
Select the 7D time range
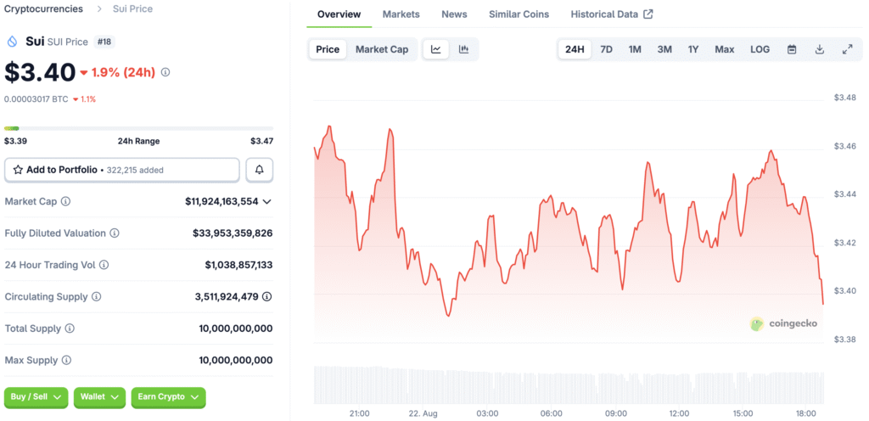tap(606, 49)
